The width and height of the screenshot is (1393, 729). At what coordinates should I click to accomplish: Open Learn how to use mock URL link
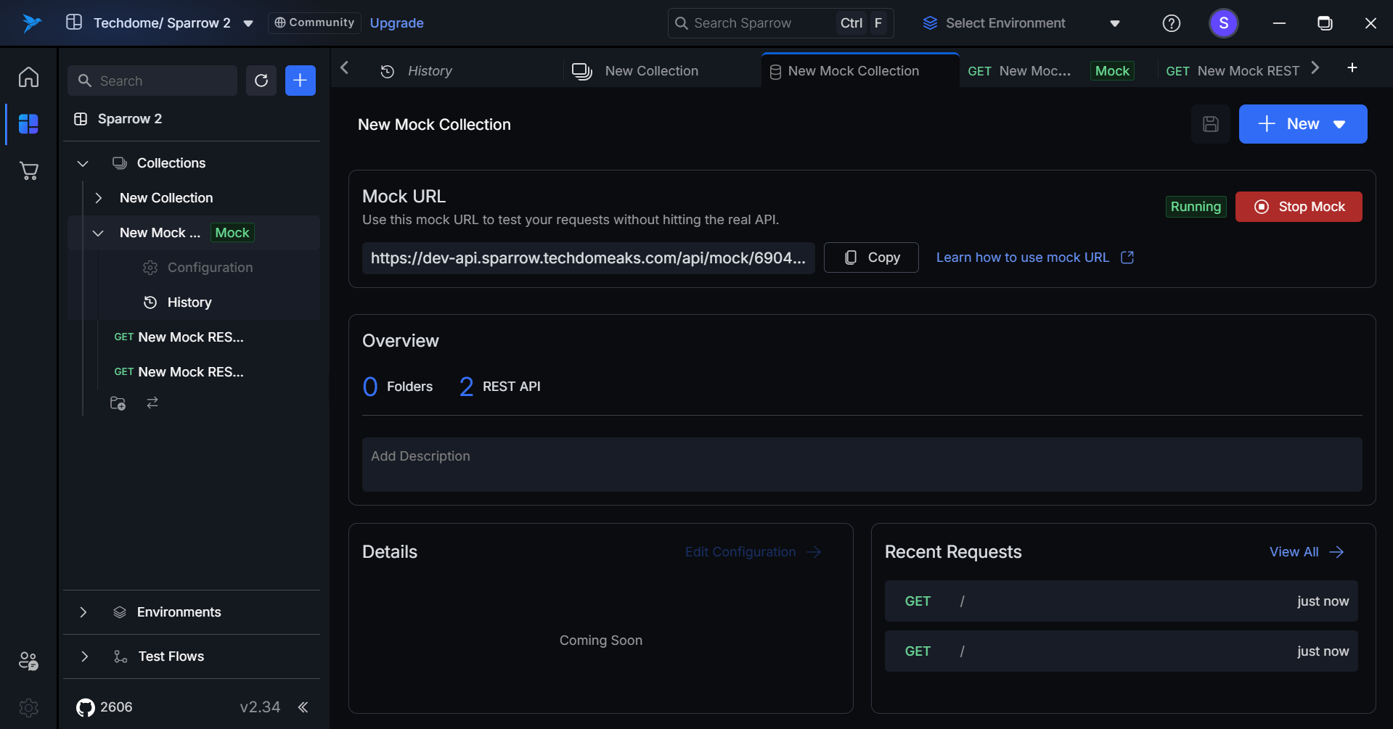[1034, 258]
